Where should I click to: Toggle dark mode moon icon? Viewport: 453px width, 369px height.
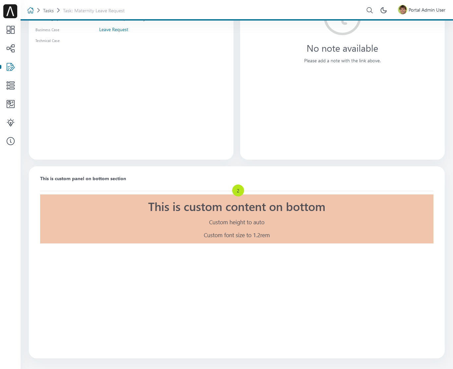coord(384,10)
